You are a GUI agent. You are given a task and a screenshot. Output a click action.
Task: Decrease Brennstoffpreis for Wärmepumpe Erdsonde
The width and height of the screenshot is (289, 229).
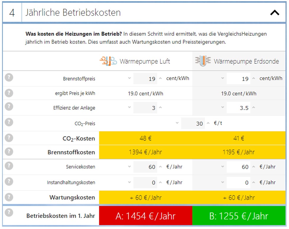222,78
